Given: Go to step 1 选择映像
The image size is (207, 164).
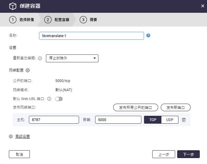Looking at the screenshot, I should [22, 20].
